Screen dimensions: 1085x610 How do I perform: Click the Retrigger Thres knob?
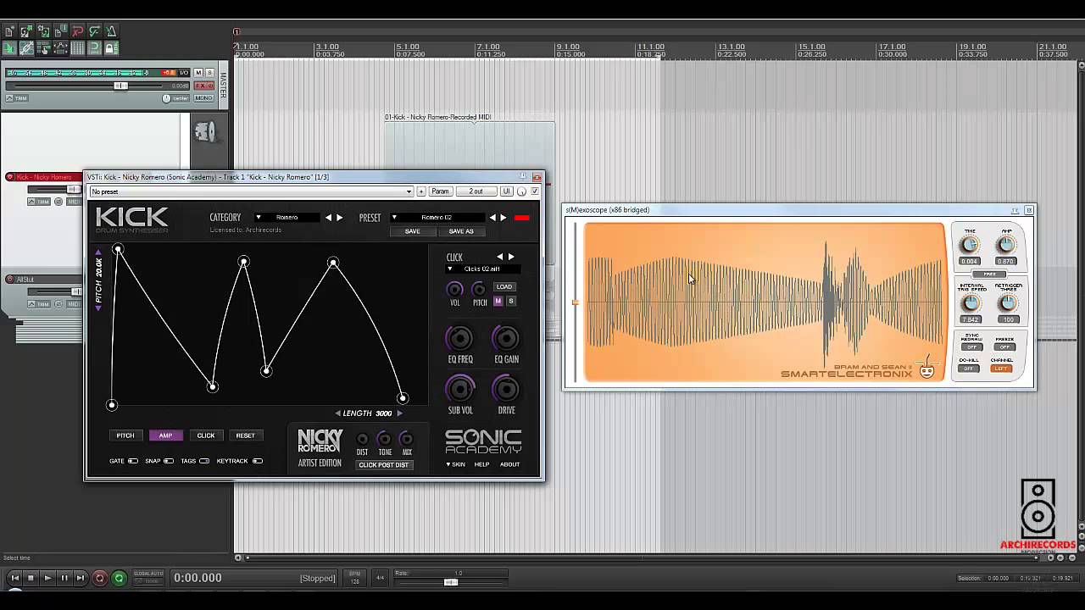[x=1008, y=303]
